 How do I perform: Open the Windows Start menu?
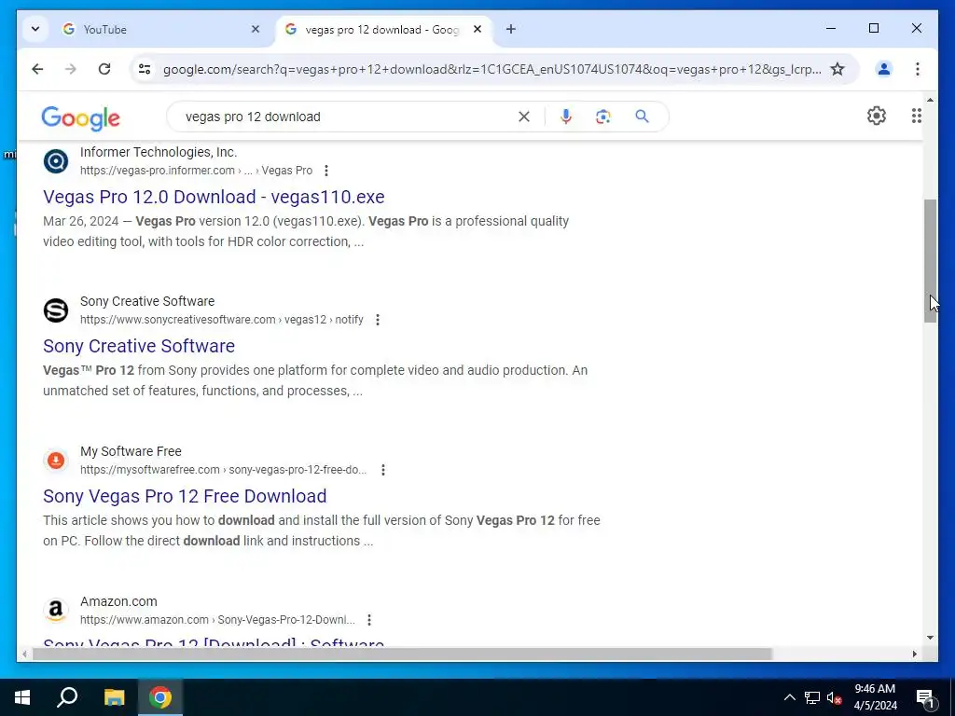point(22,697)
